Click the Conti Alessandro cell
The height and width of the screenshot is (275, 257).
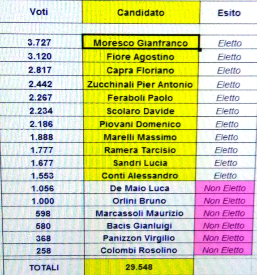point(140,175)
